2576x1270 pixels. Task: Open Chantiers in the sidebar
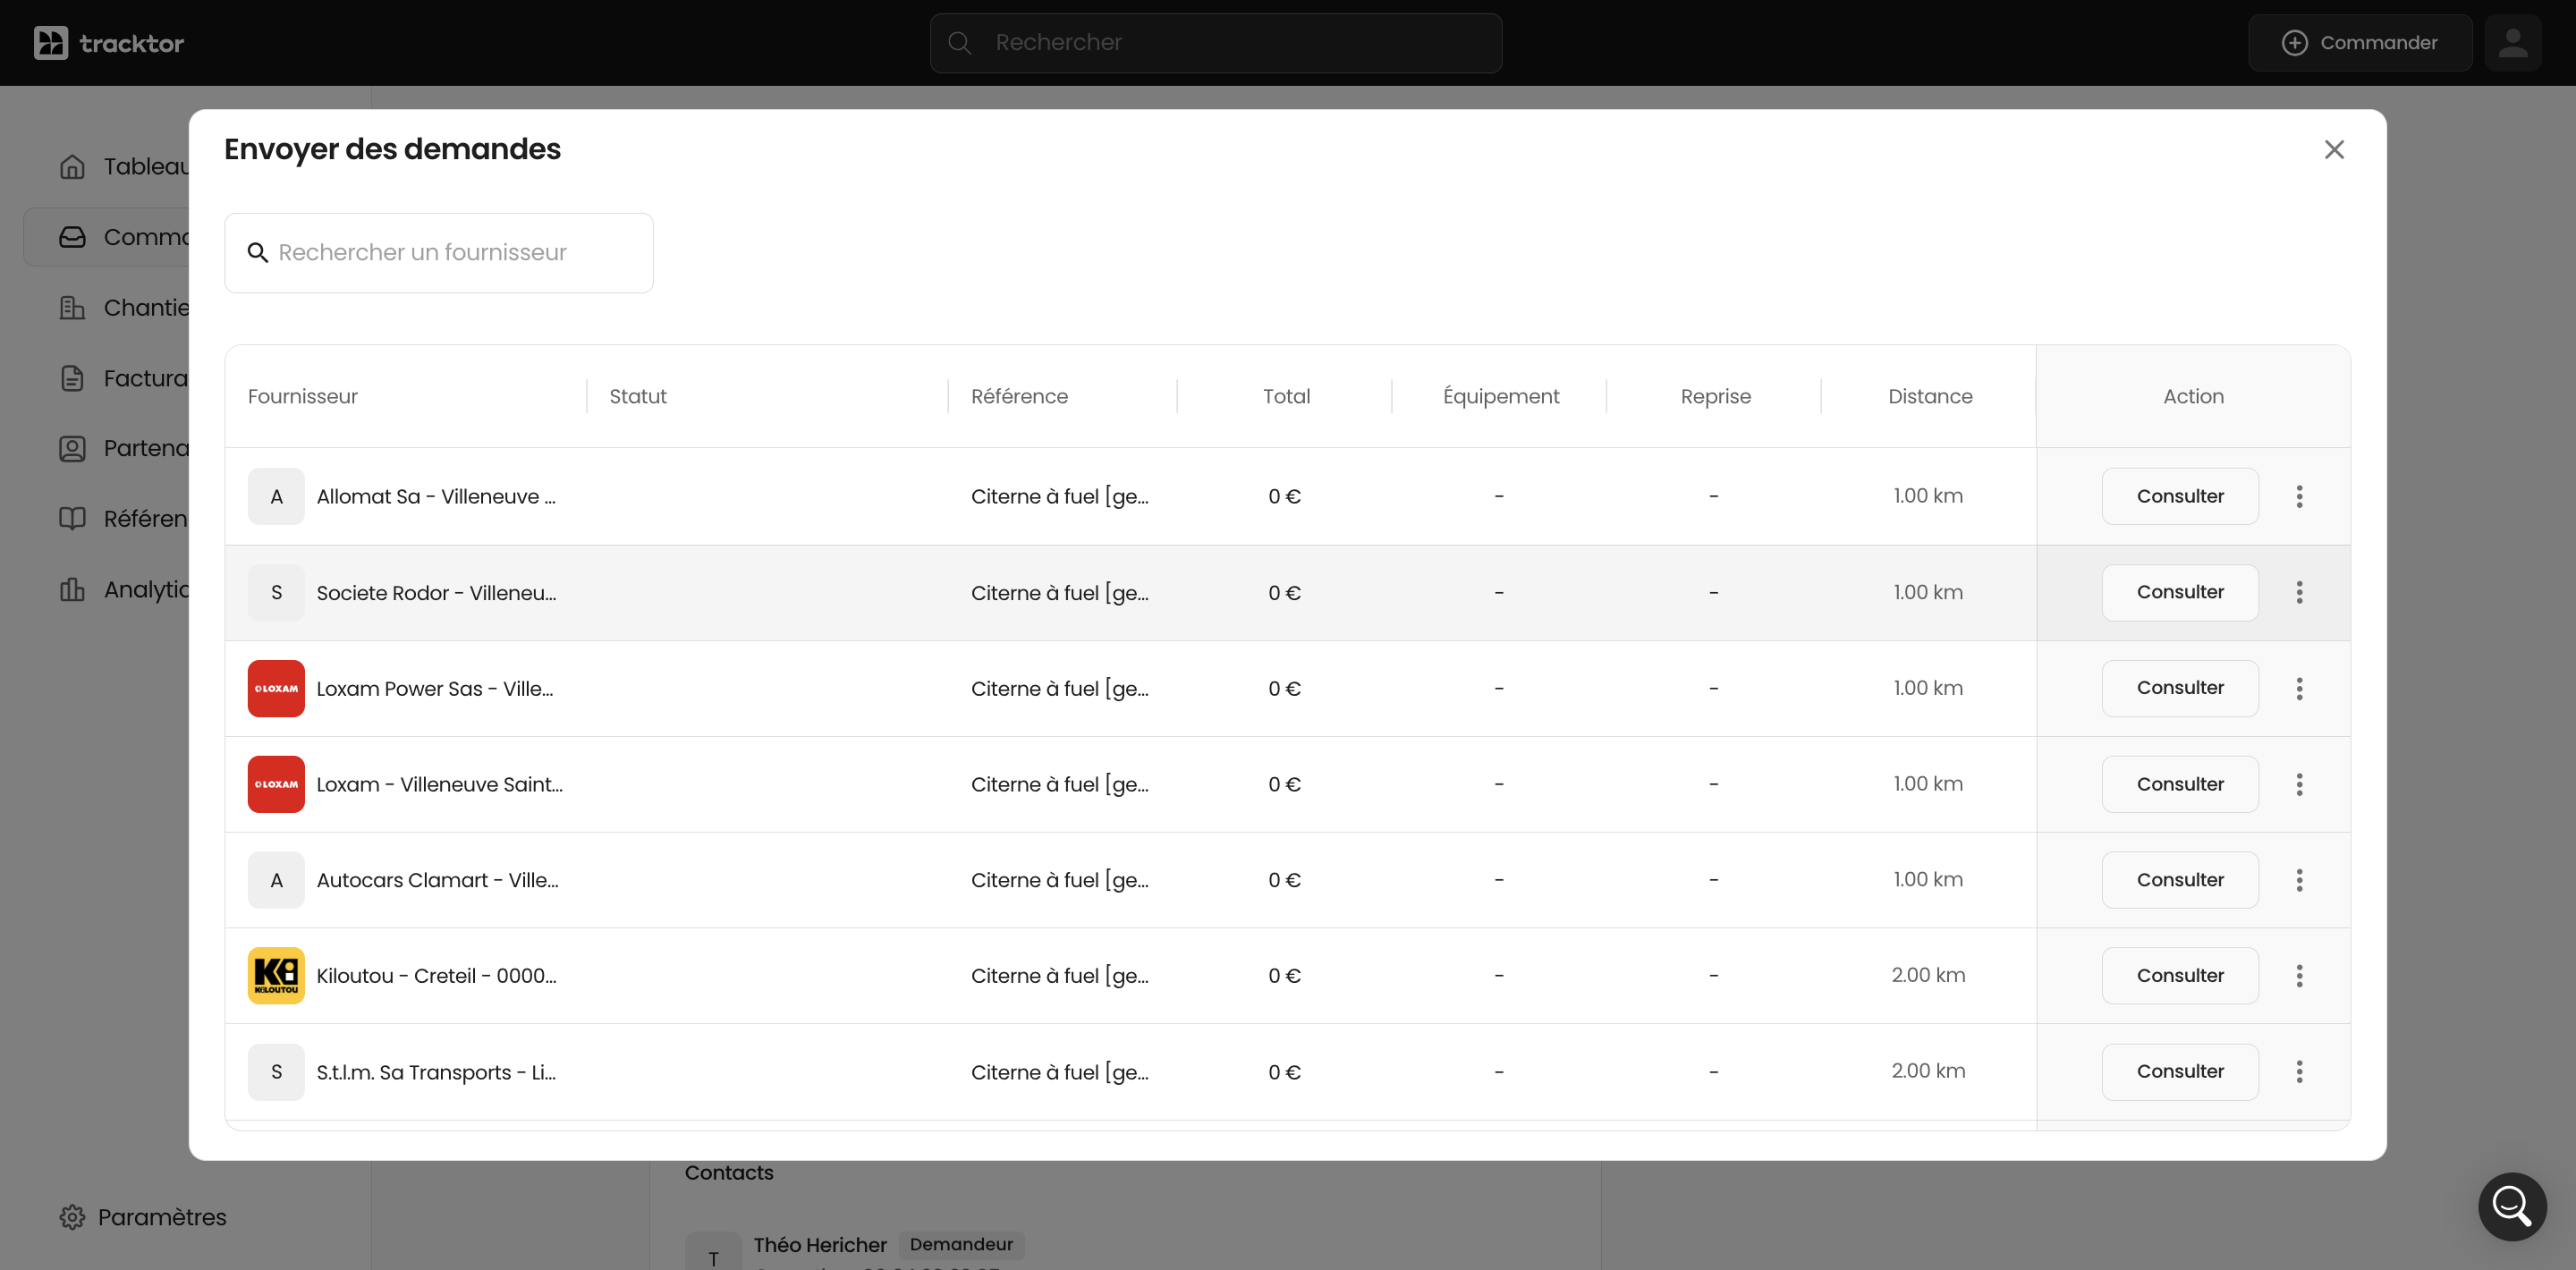[124, 307]
